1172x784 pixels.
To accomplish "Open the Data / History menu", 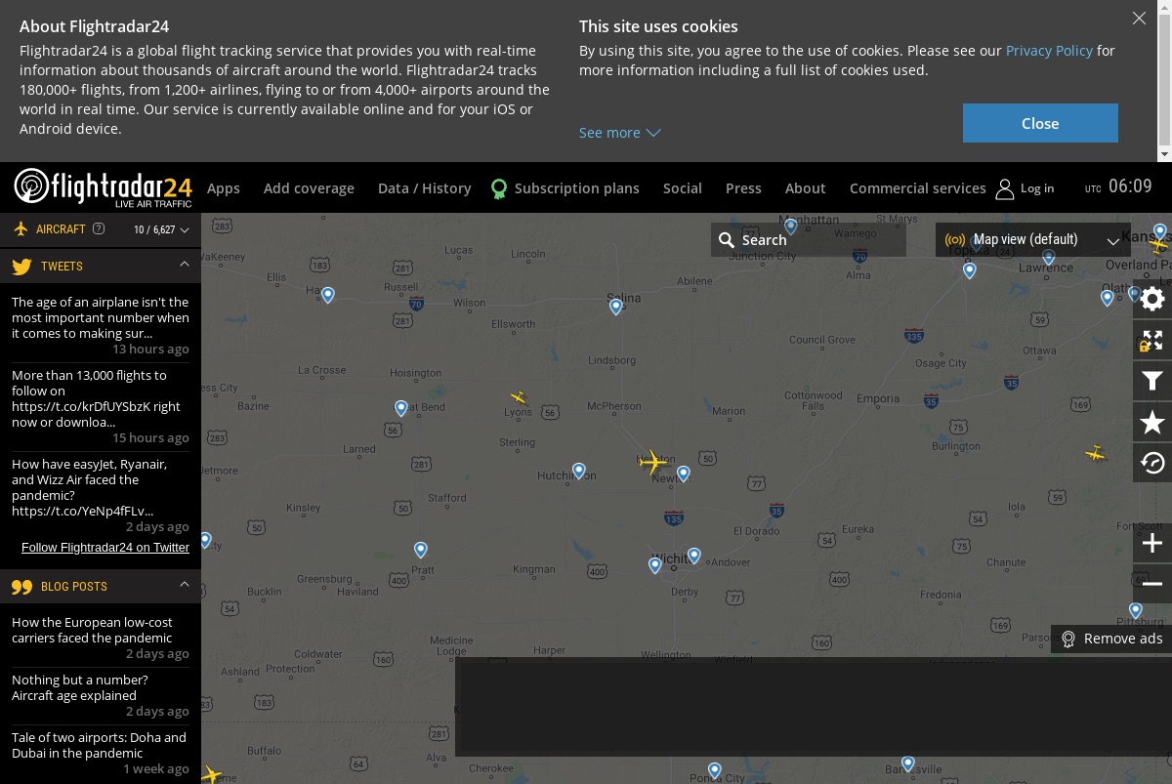I will point(425,188).
